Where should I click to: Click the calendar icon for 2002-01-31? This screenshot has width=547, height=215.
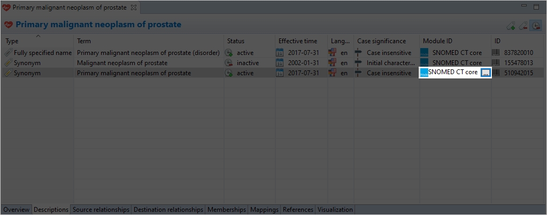(280, 63)
